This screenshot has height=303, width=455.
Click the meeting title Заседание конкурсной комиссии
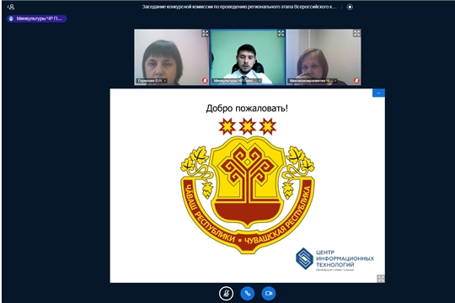tap(239, 7)
